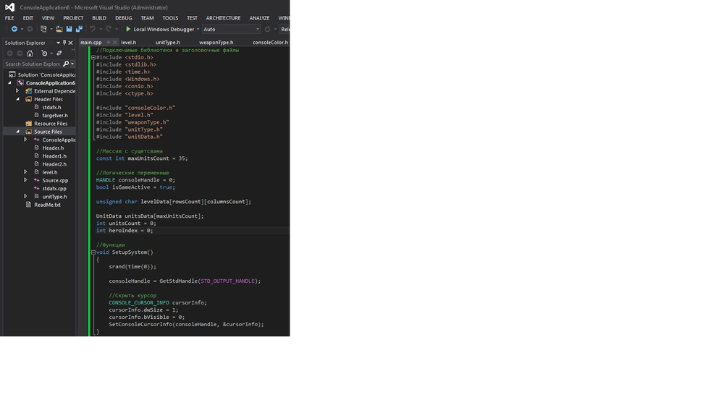Click the Search Solution Explorer field
This screenshot has height=405, width=724.
33,64
